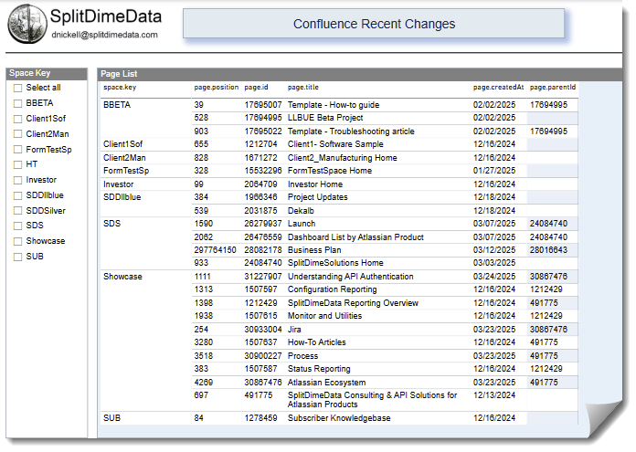
Task: Select the Subscriber Knowledgebase title
Action: click(x=339, y=418)
